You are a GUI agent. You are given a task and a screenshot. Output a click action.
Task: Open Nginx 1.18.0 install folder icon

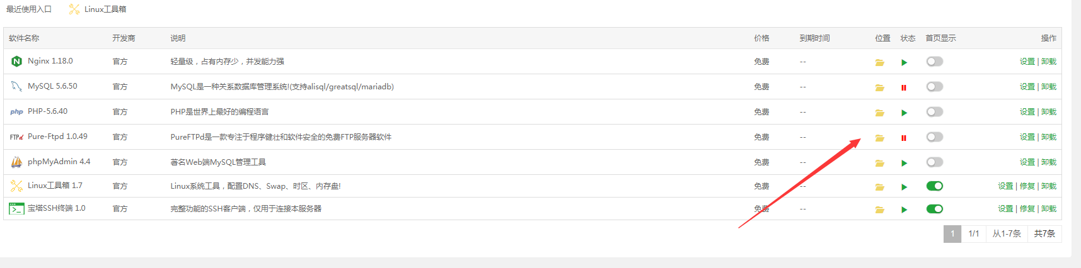879,62
